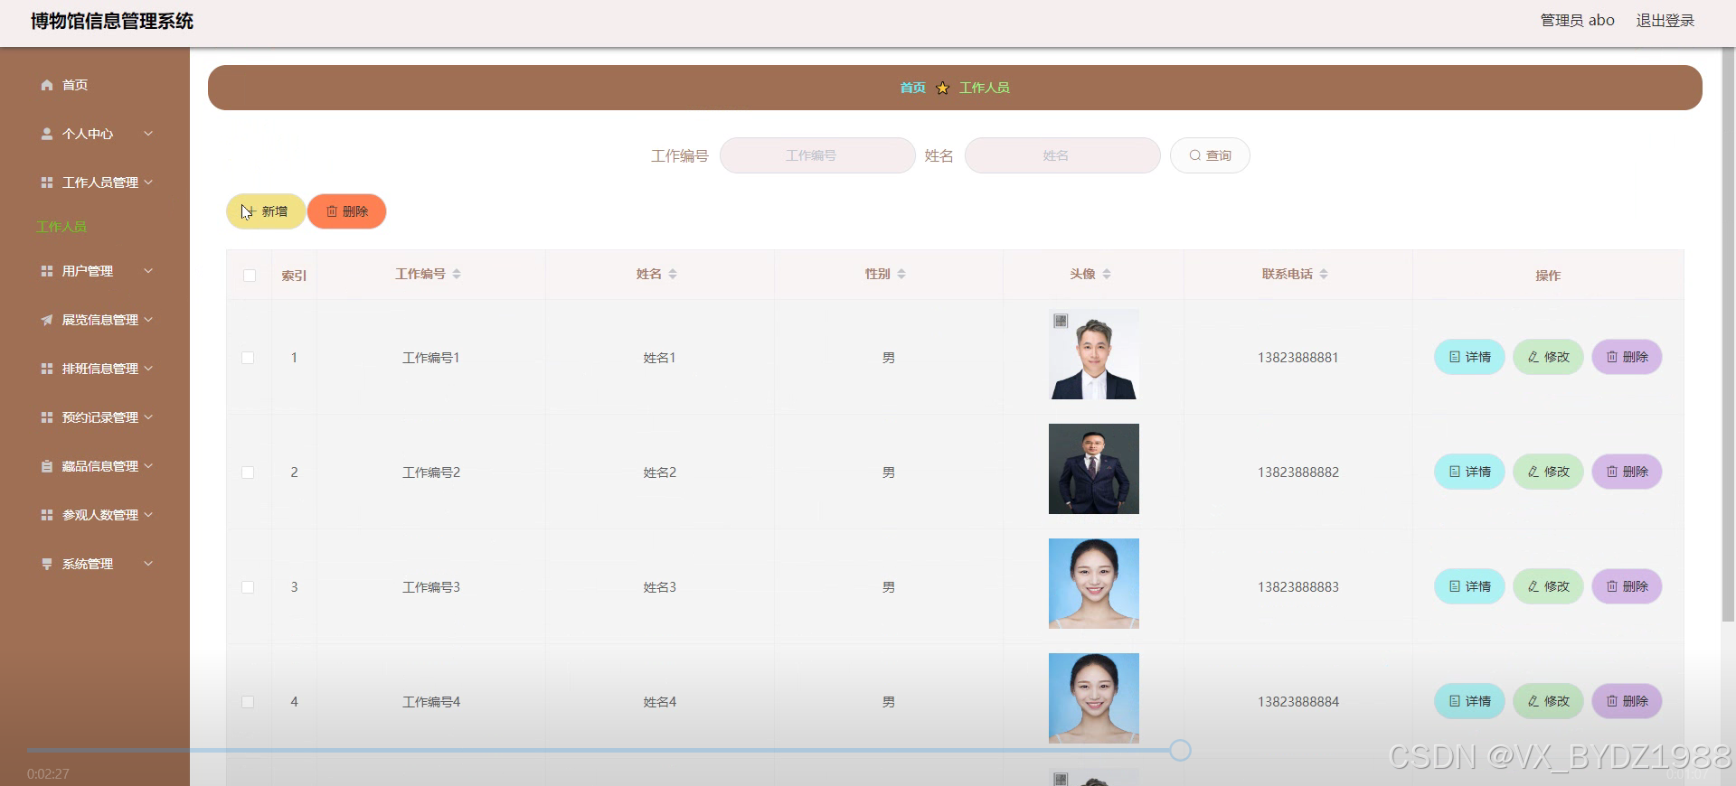Sort 性别 column using its sort arrows
1736x786 pixels.
901,274
